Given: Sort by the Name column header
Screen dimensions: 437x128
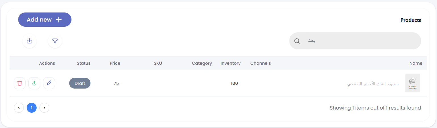Looking at the screenshot, I should point(416,63).
